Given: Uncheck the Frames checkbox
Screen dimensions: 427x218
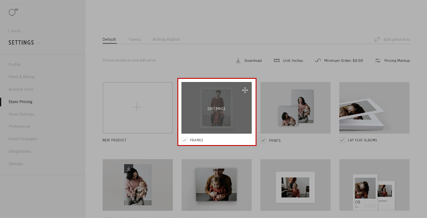Looking at the screenshot, I should pos(184,140).
